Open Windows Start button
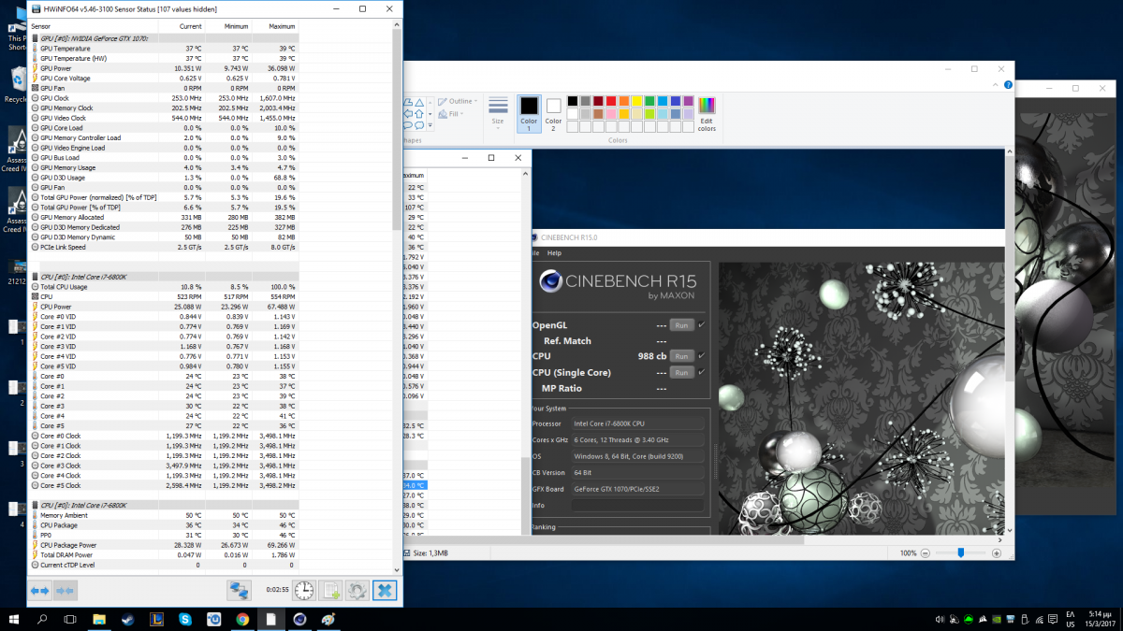Image resolution: width=1123 pixels, height=631 pixels. click(x=14, y=618)
